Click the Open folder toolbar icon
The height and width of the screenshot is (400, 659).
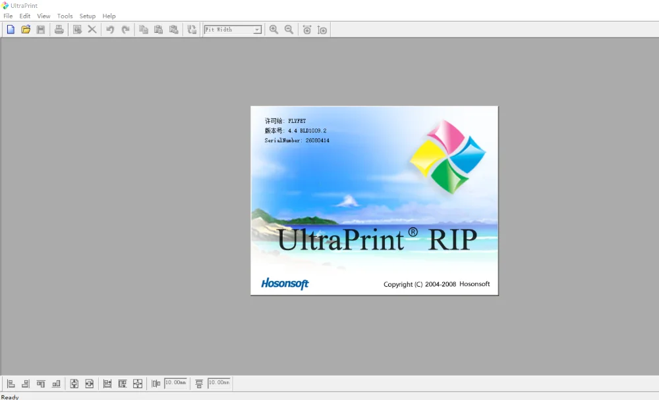26,30
